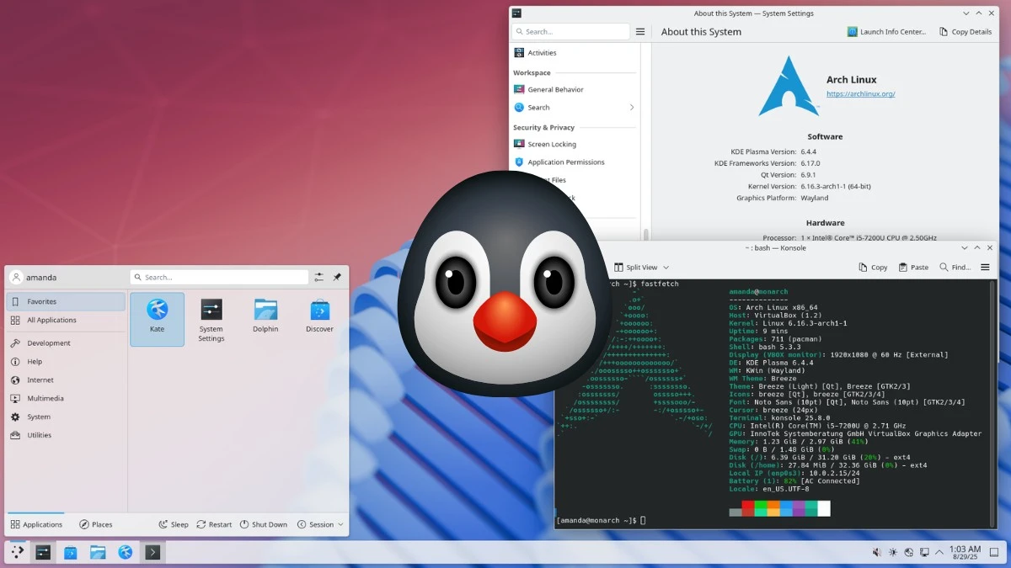This screenshot has height=568, width=1011.
Task: Open Kate from the launcher favorites
Action: (157, 319)
